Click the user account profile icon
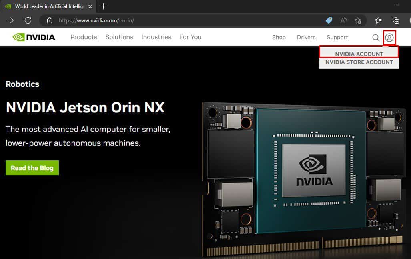Screen dimensions: 411x259 pyautogui.click(x=389, y=38)
